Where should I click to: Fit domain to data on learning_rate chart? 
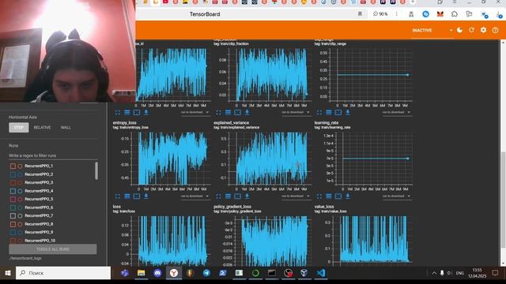[x=338, y=196]
